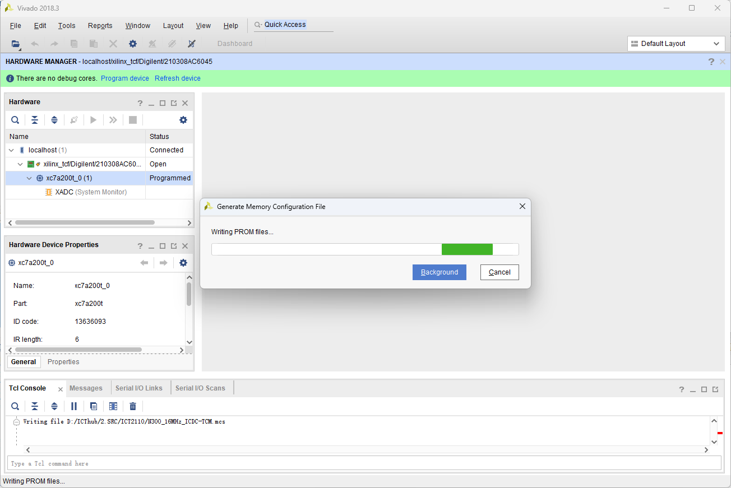Collapse the xc7a200t_0 tree node

coord(30,178)
